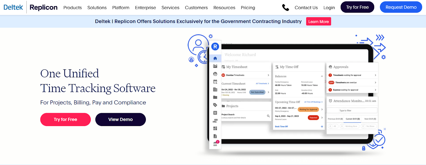Click the My Timesheet card header icon

[x=223, y=67]
